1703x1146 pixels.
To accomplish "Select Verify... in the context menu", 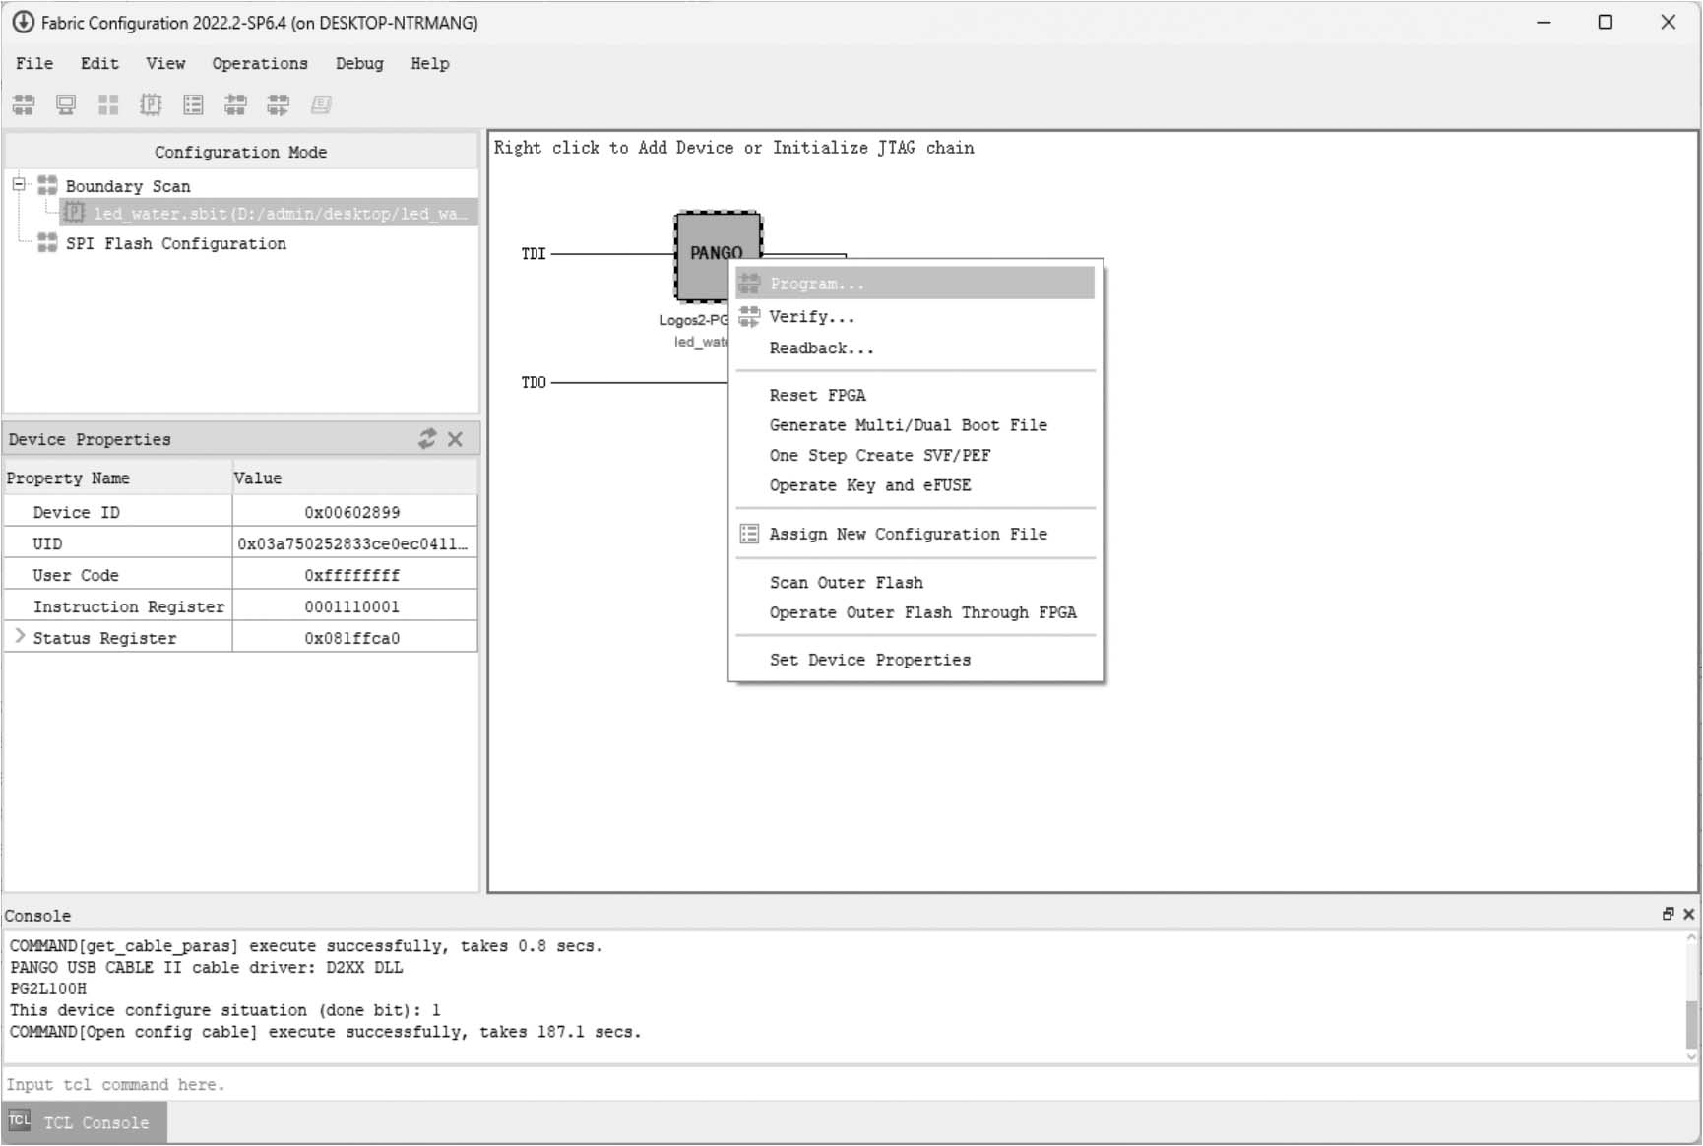I will coord(811,317).
